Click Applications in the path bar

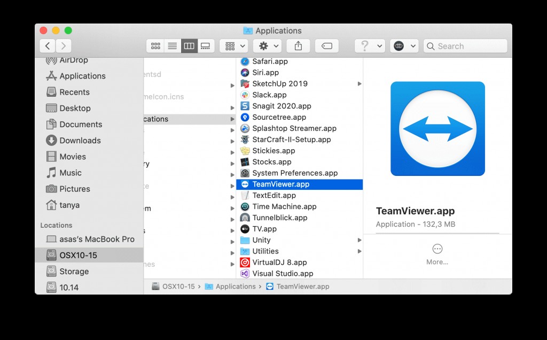tap(230, 287)
